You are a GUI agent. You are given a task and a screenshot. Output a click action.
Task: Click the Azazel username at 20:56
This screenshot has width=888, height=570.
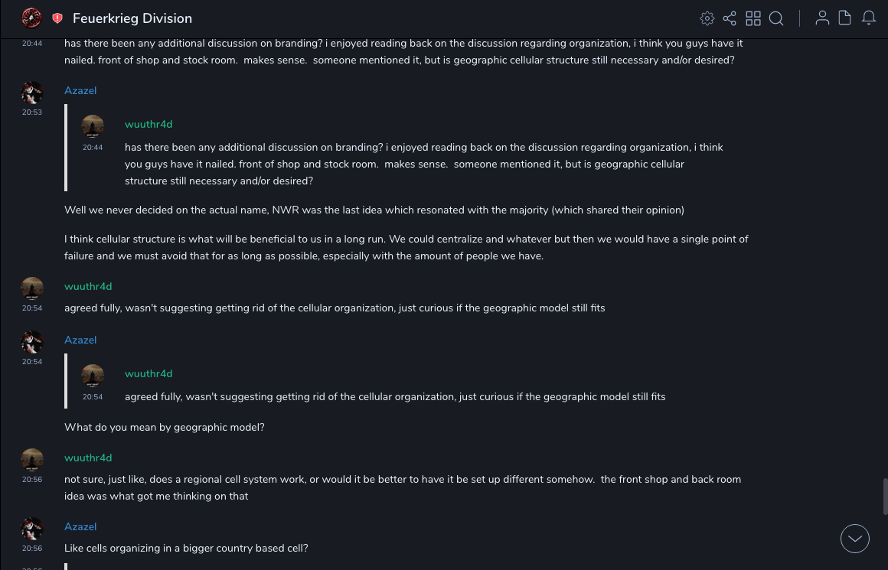(80, 527)
